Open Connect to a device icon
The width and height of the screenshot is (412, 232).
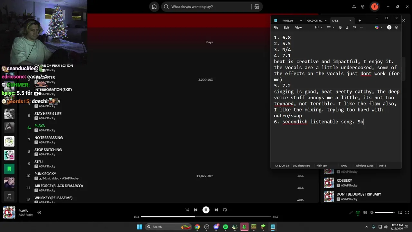click(365, 213)
